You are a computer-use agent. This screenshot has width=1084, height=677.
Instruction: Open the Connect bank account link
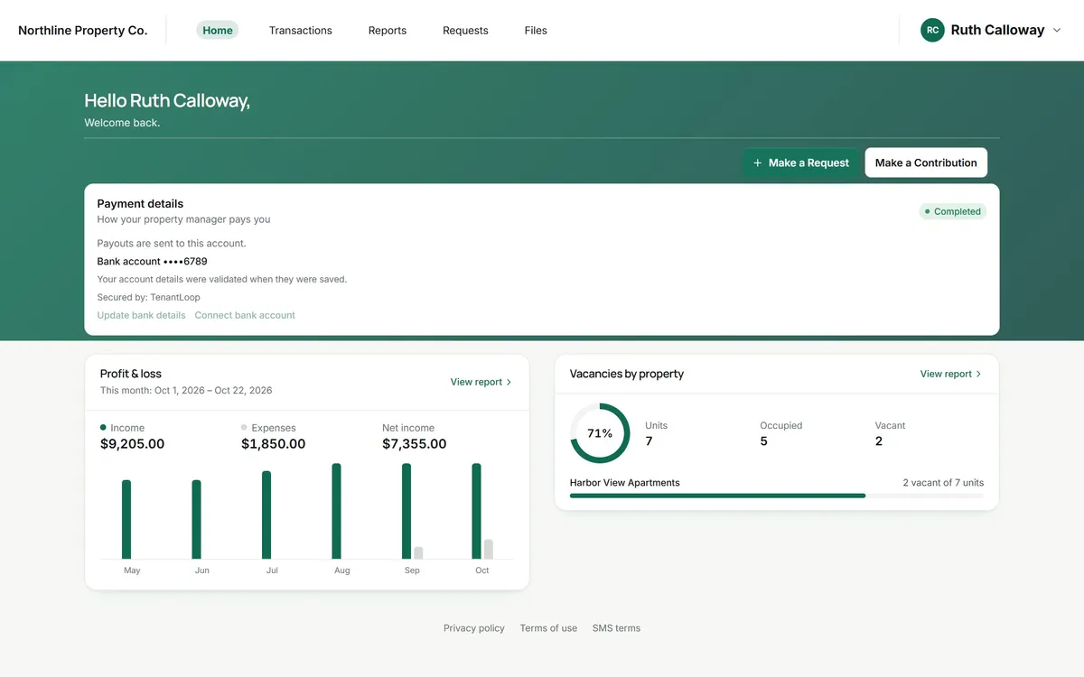click(x=245, y=315)
